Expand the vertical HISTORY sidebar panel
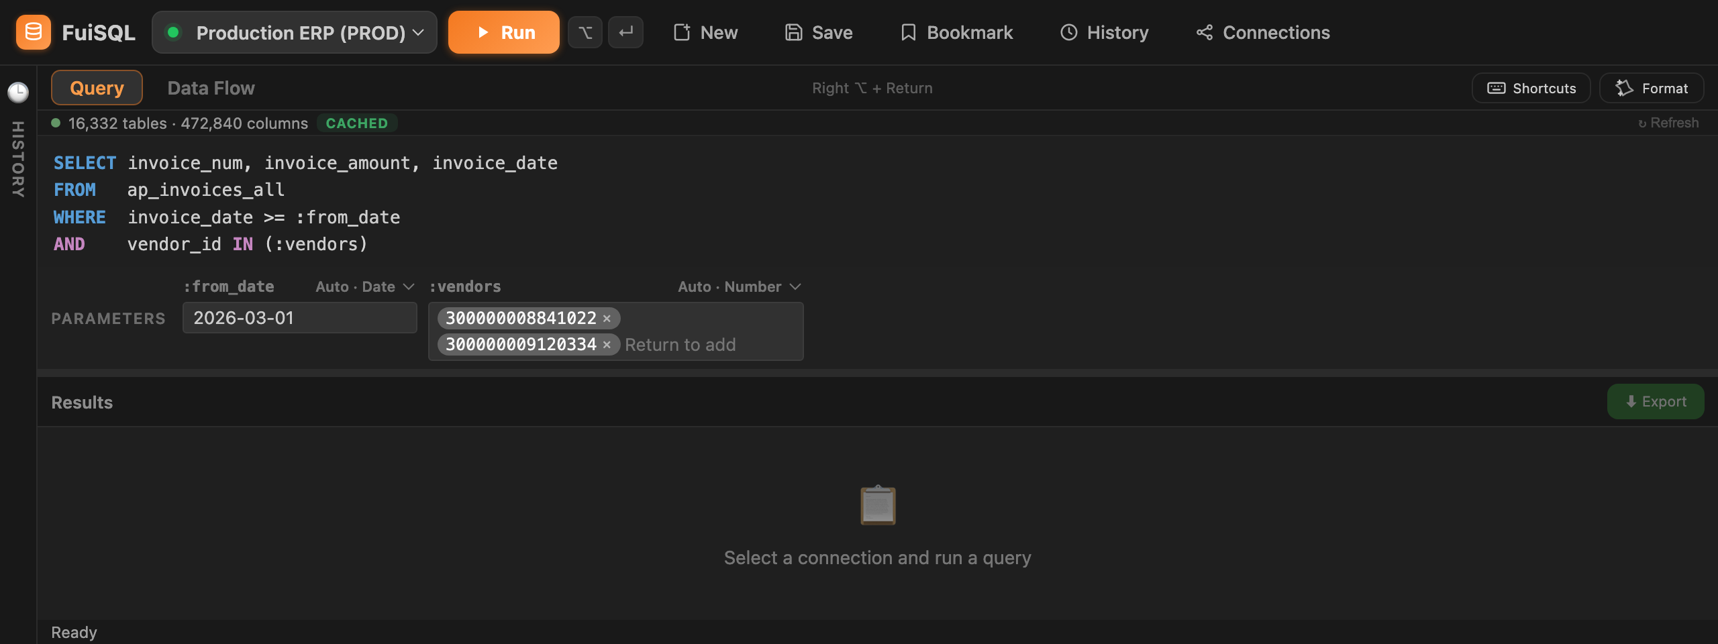 click(x=18, y=159)
